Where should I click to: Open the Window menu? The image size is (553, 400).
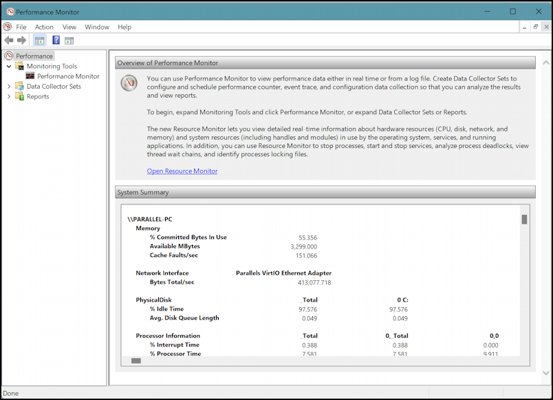97,27
